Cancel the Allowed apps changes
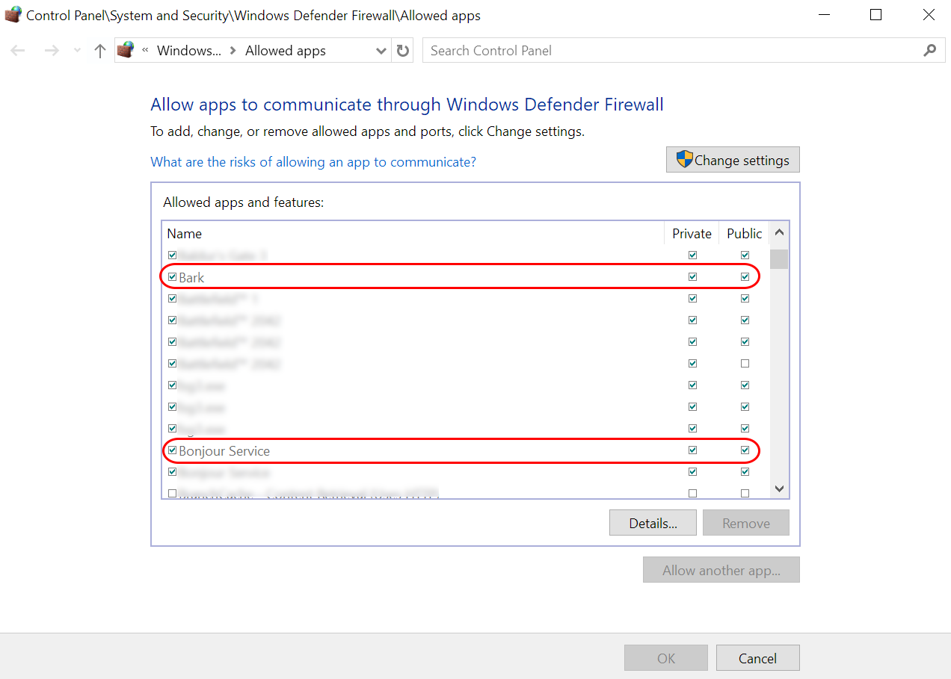Screen dimensions: 951x679 coord(758,658)
